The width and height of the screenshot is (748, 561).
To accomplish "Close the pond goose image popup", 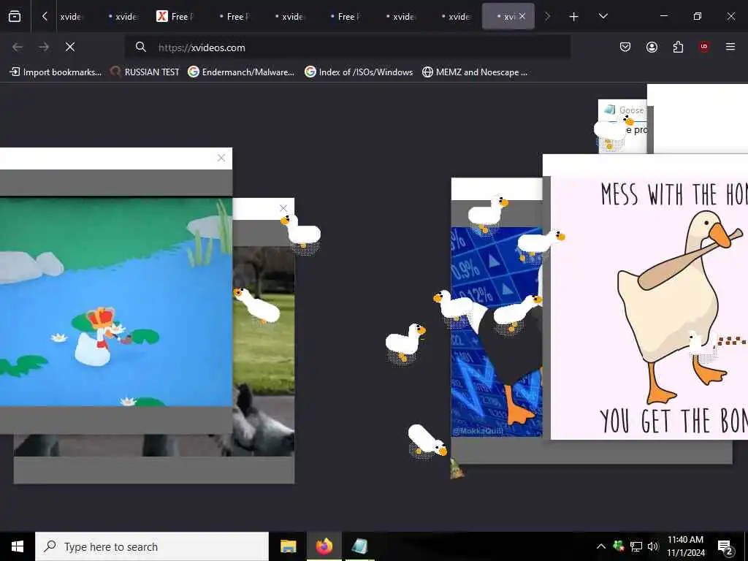I will (221, 158).
